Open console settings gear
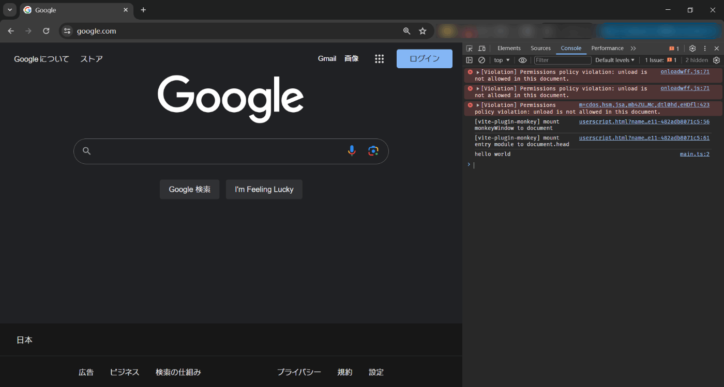 716,60
